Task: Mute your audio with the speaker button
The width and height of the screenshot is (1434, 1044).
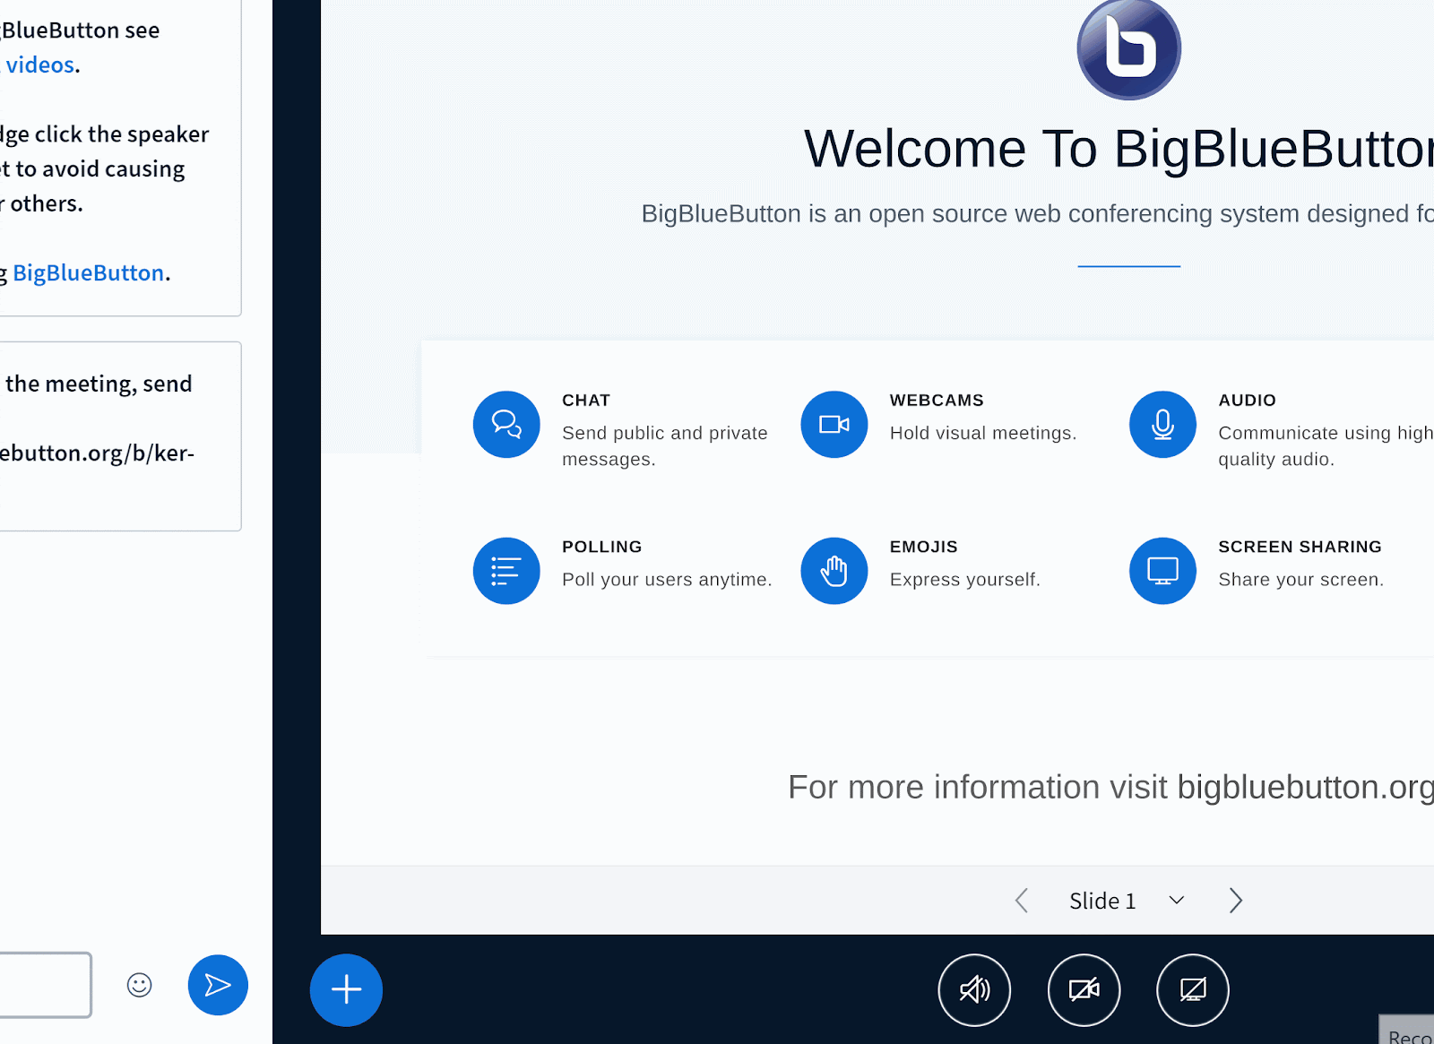Action: 975,989
